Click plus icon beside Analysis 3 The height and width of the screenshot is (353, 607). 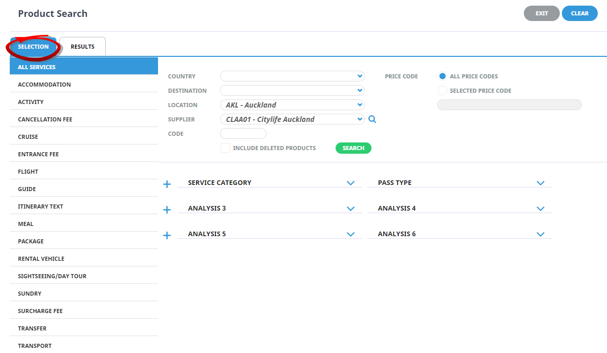click(167, 210)
